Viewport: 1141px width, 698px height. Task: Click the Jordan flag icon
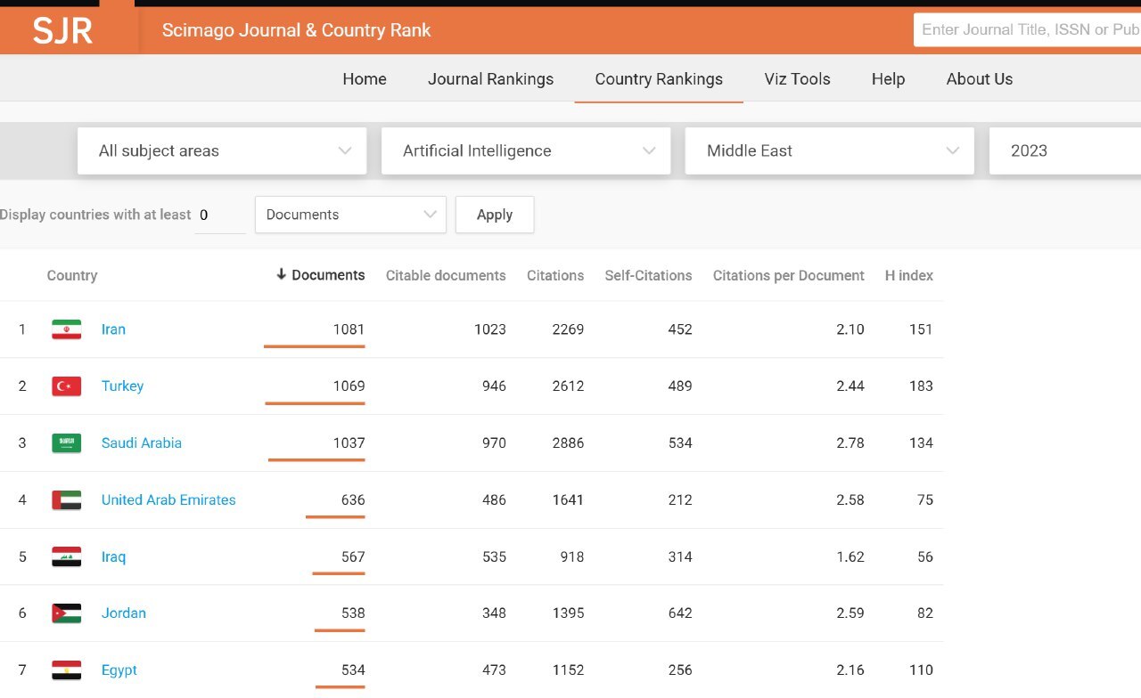67,613
